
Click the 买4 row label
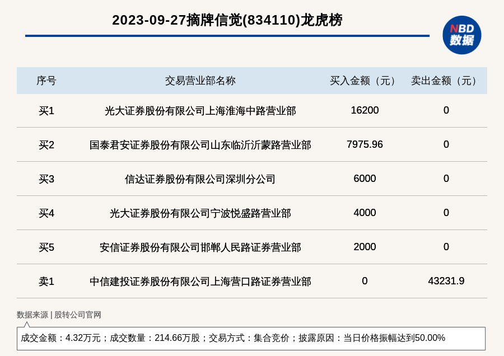pyautogui.click(x=46, y=213)
